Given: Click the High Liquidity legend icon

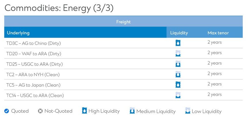Looking at the screenshot, I should [x=84, y=111].
